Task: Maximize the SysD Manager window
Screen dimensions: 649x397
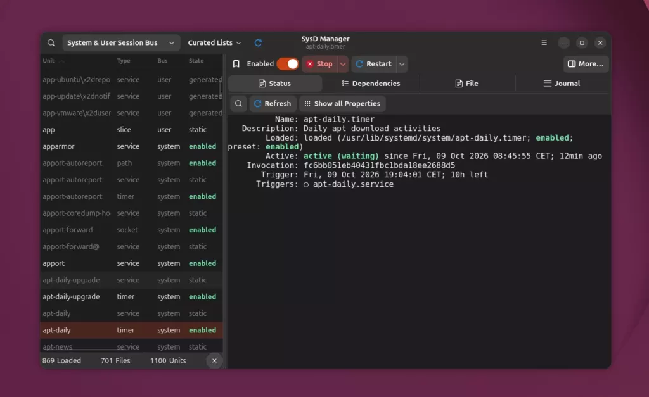Action: 582,42
